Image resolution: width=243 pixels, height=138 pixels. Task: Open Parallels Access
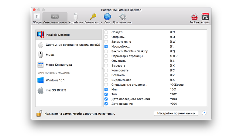click(205, 18)
